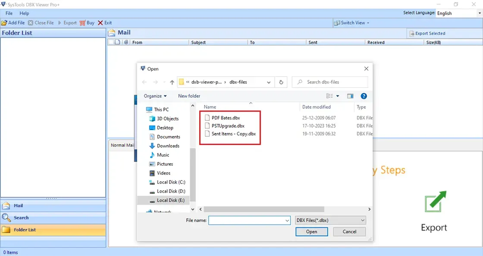483x256 pixels.
Task: Click the attachment column icon
Action: point(126,42)
